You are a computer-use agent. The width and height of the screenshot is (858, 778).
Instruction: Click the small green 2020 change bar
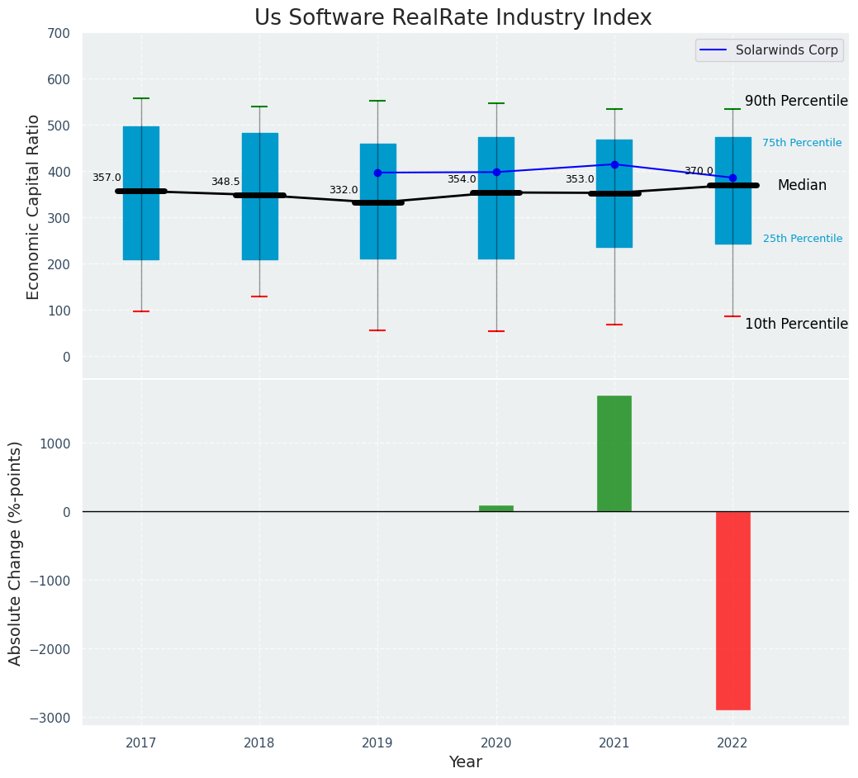coord(496,508)
